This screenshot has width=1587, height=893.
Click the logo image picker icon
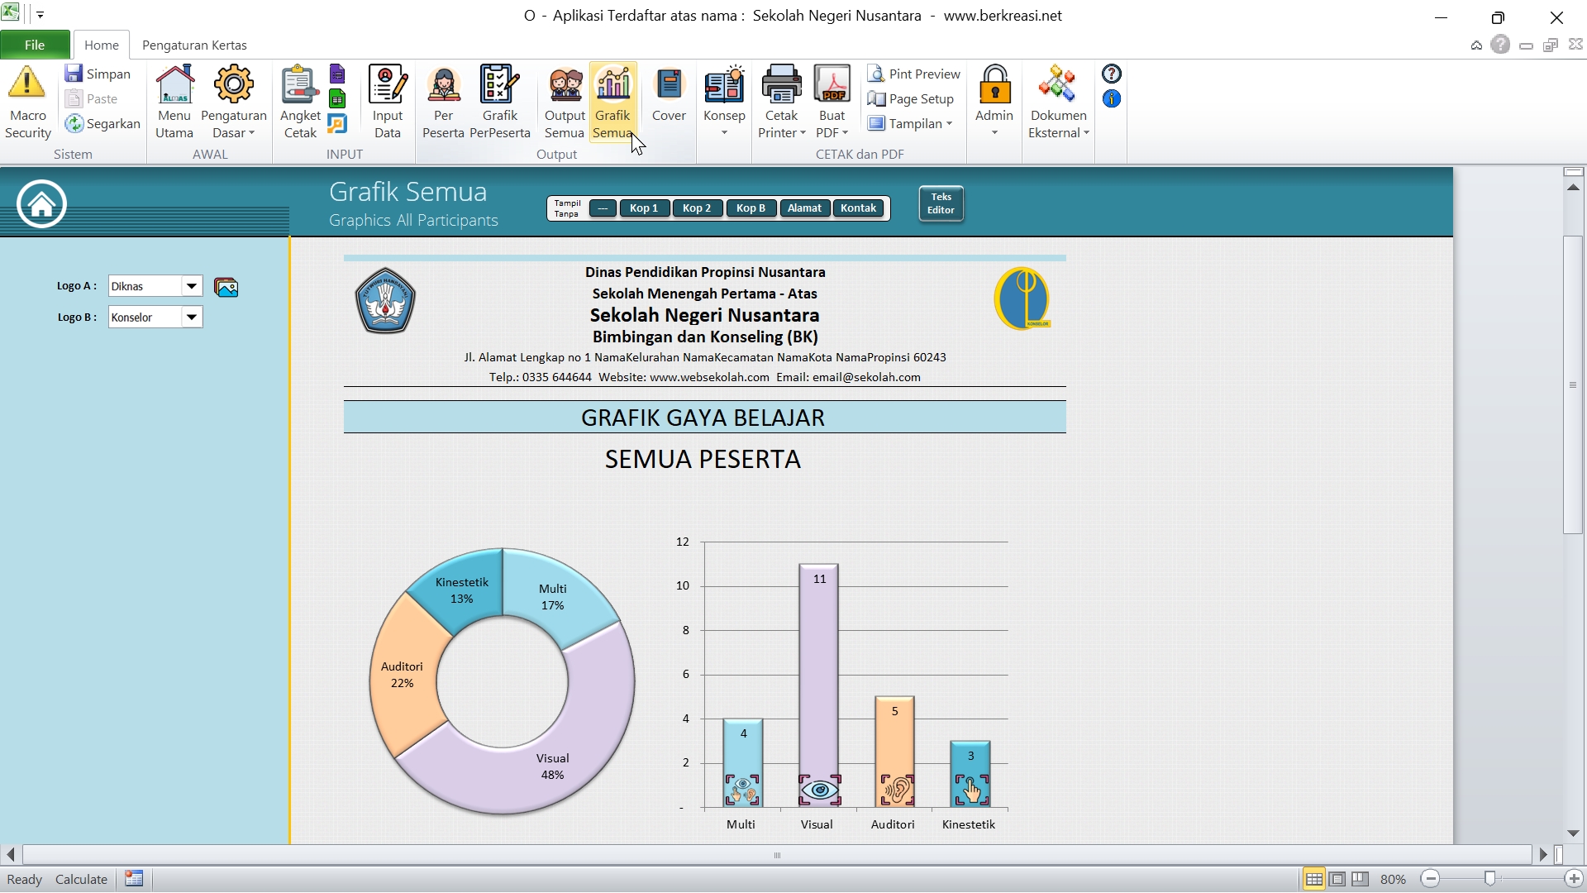point(226,287)
